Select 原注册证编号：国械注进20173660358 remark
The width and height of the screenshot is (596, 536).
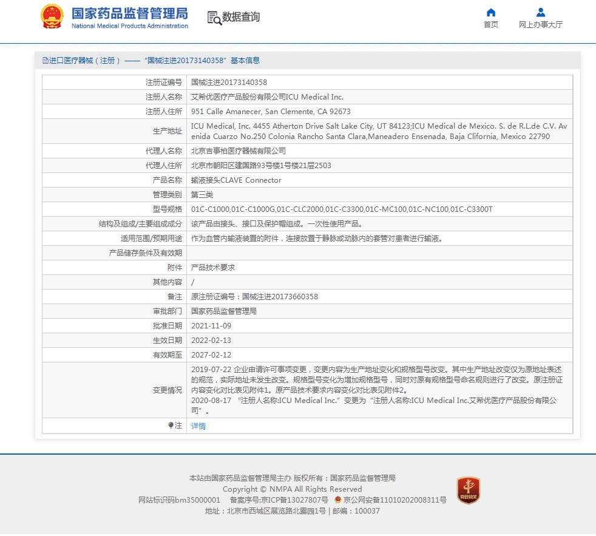(254, 296)
